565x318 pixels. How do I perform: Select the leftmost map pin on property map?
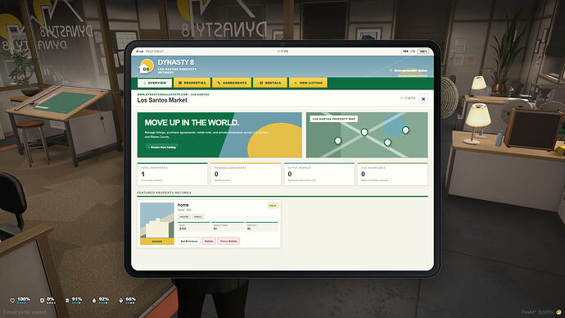(337, 141)
